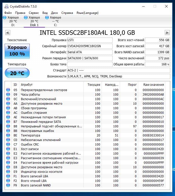
Task: Click status orb for Ошибок CRC row
Action: pos(8,144)
